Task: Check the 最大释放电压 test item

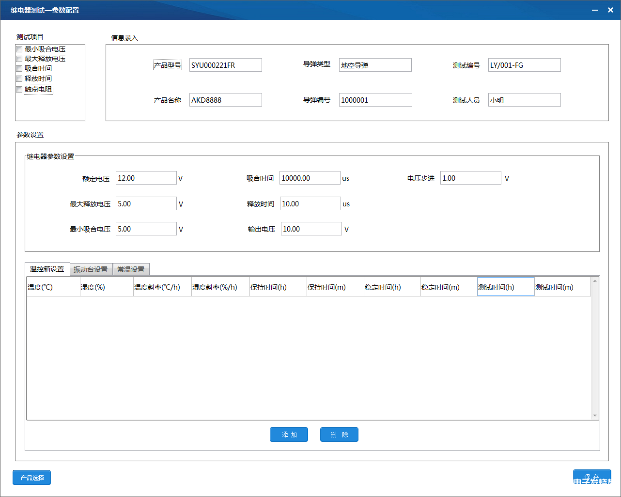Action: coord(19,59)
